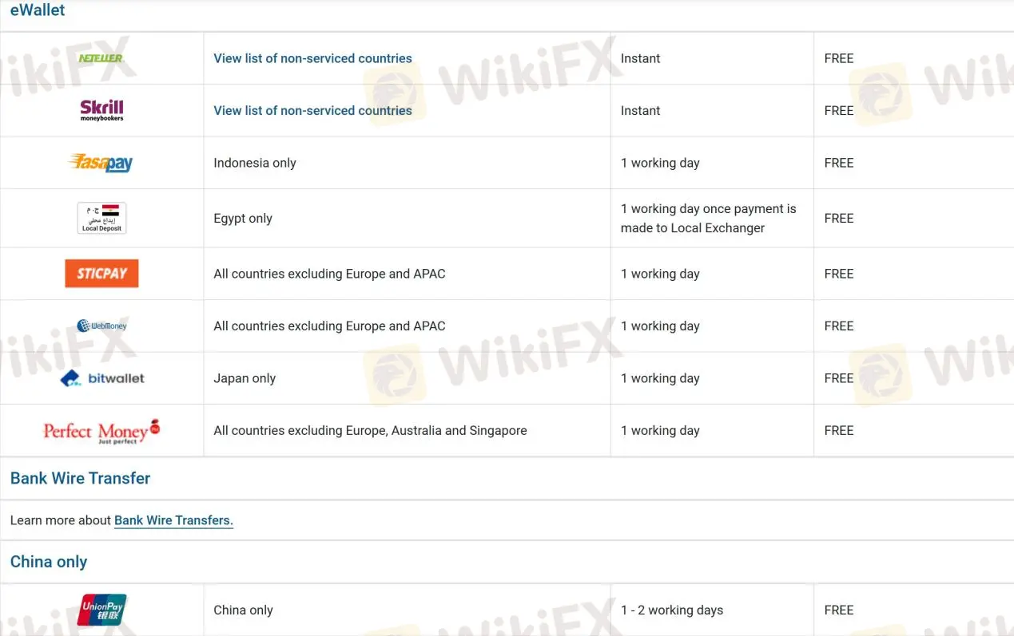Image resolution: width=1014 pixels, height=636 pixels.
Task: Click the Skrill moneybookers logo
Action: [x=101, y=110]
